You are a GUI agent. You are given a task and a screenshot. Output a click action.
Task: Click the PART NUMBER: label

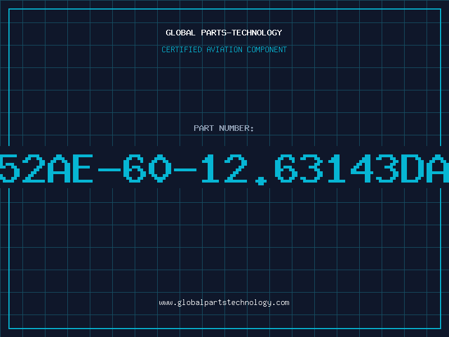tap(224, 128)
